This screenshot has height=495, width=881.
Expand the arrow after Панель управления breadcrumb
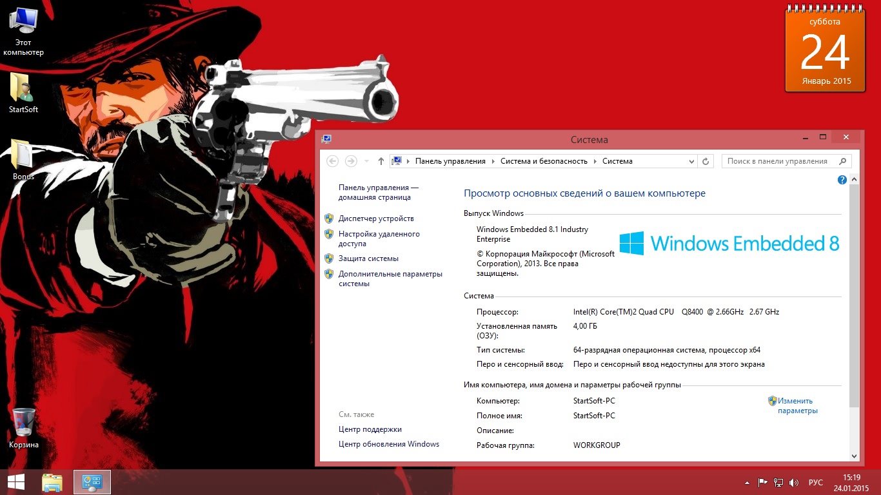(493, 161)
